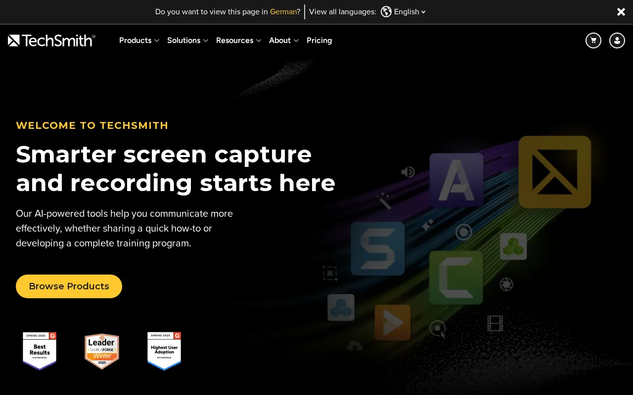Viewport: 633px width, 395px height.
Task: Click the magic wand icon
Action: coord(384,200)
